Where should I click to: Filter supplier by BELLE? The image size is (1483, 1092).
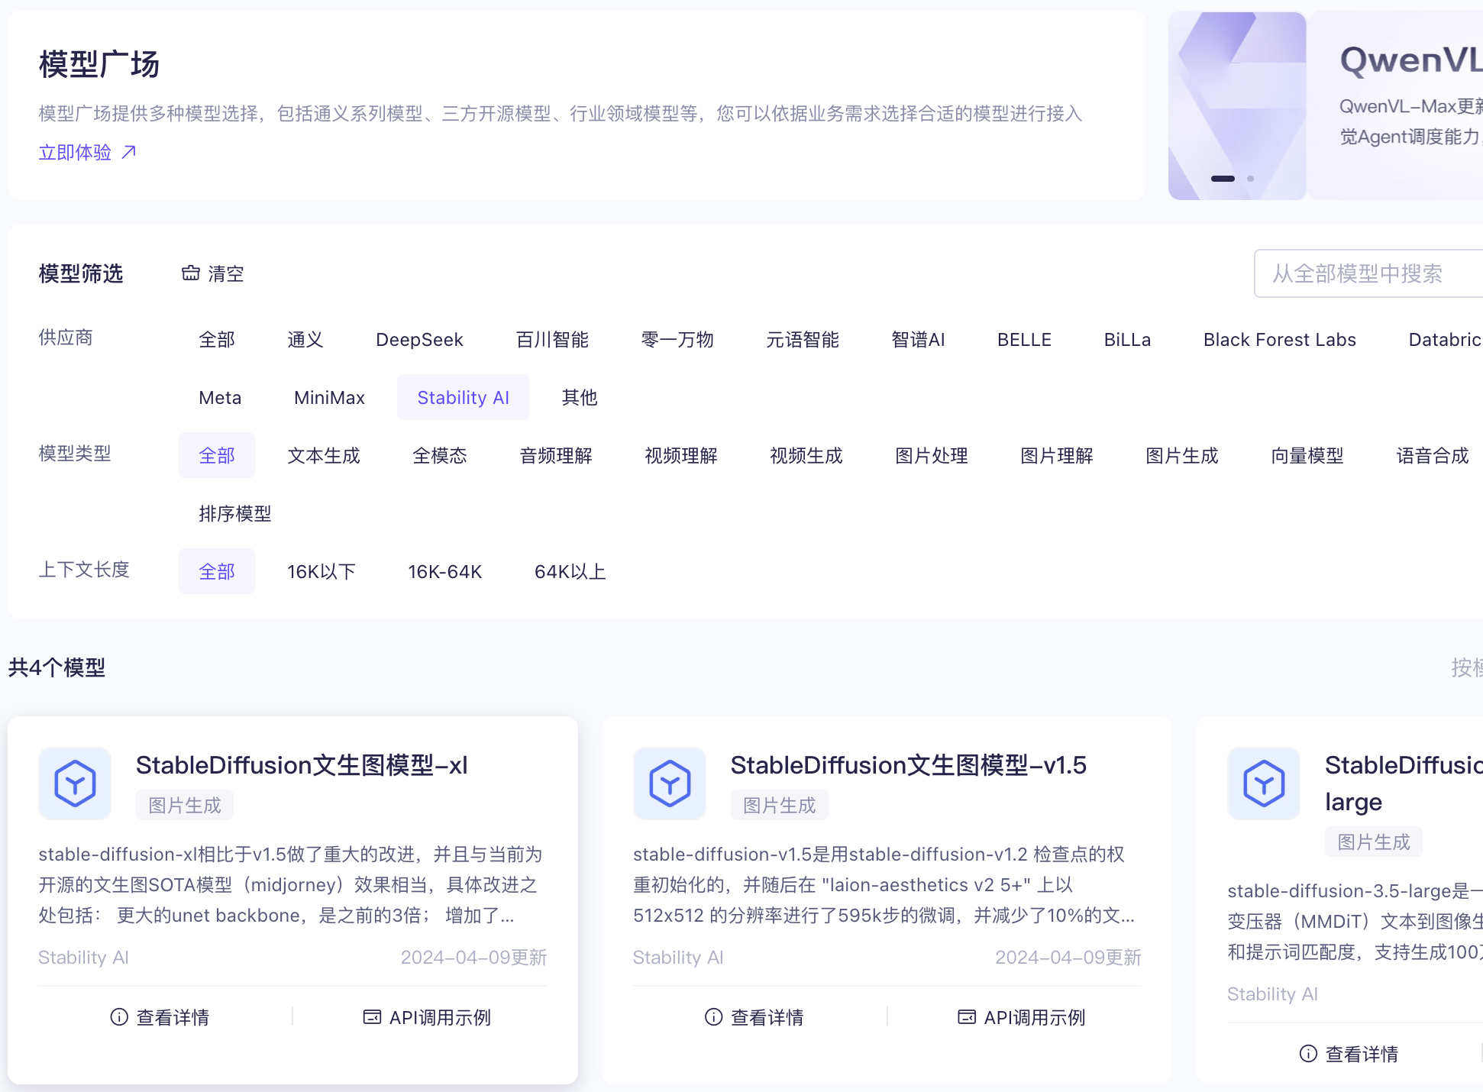(x=1025, y=340)
